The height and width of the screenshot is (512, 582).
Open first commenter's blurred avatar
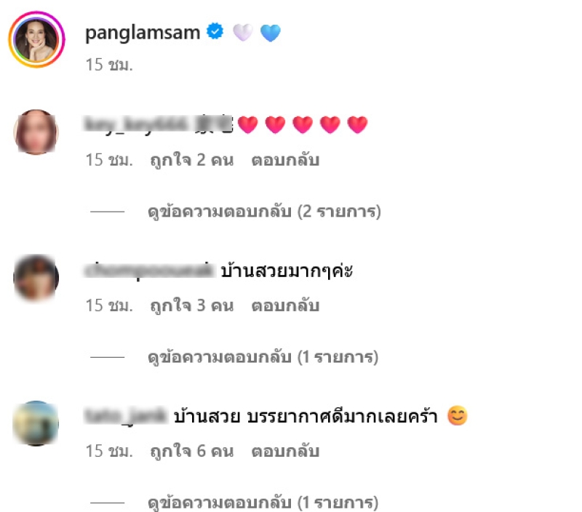click(x=36, y=132)
